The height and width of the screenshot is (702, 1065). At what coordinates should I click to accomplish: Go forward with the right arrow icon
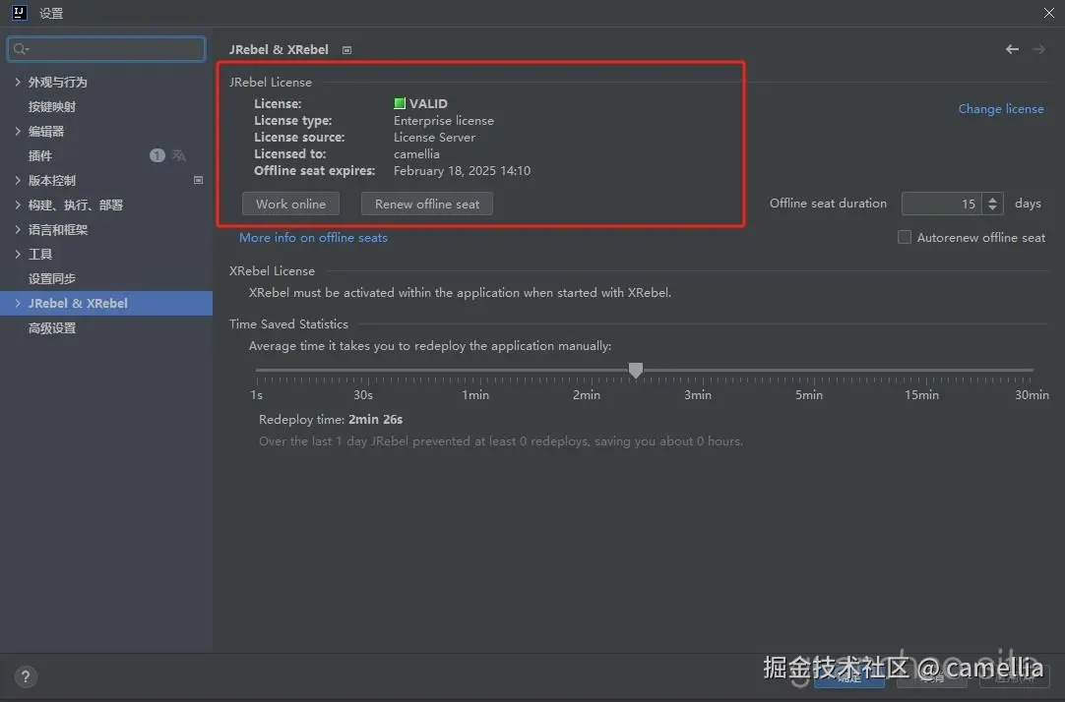click(x=1038, y=49)
